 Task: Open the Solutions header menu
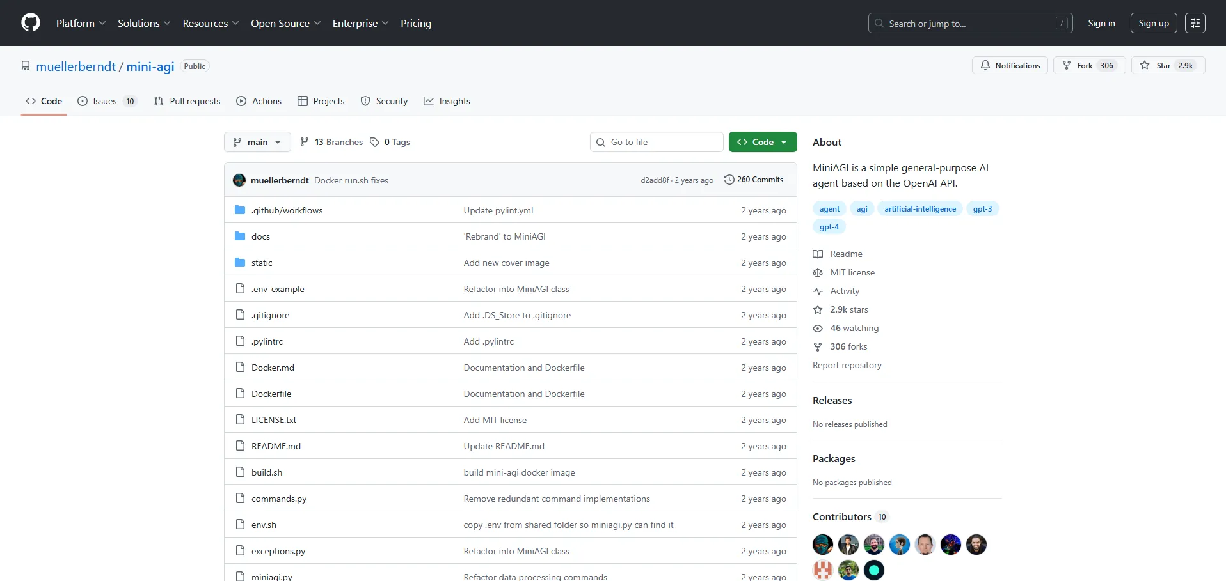(143, 23)
